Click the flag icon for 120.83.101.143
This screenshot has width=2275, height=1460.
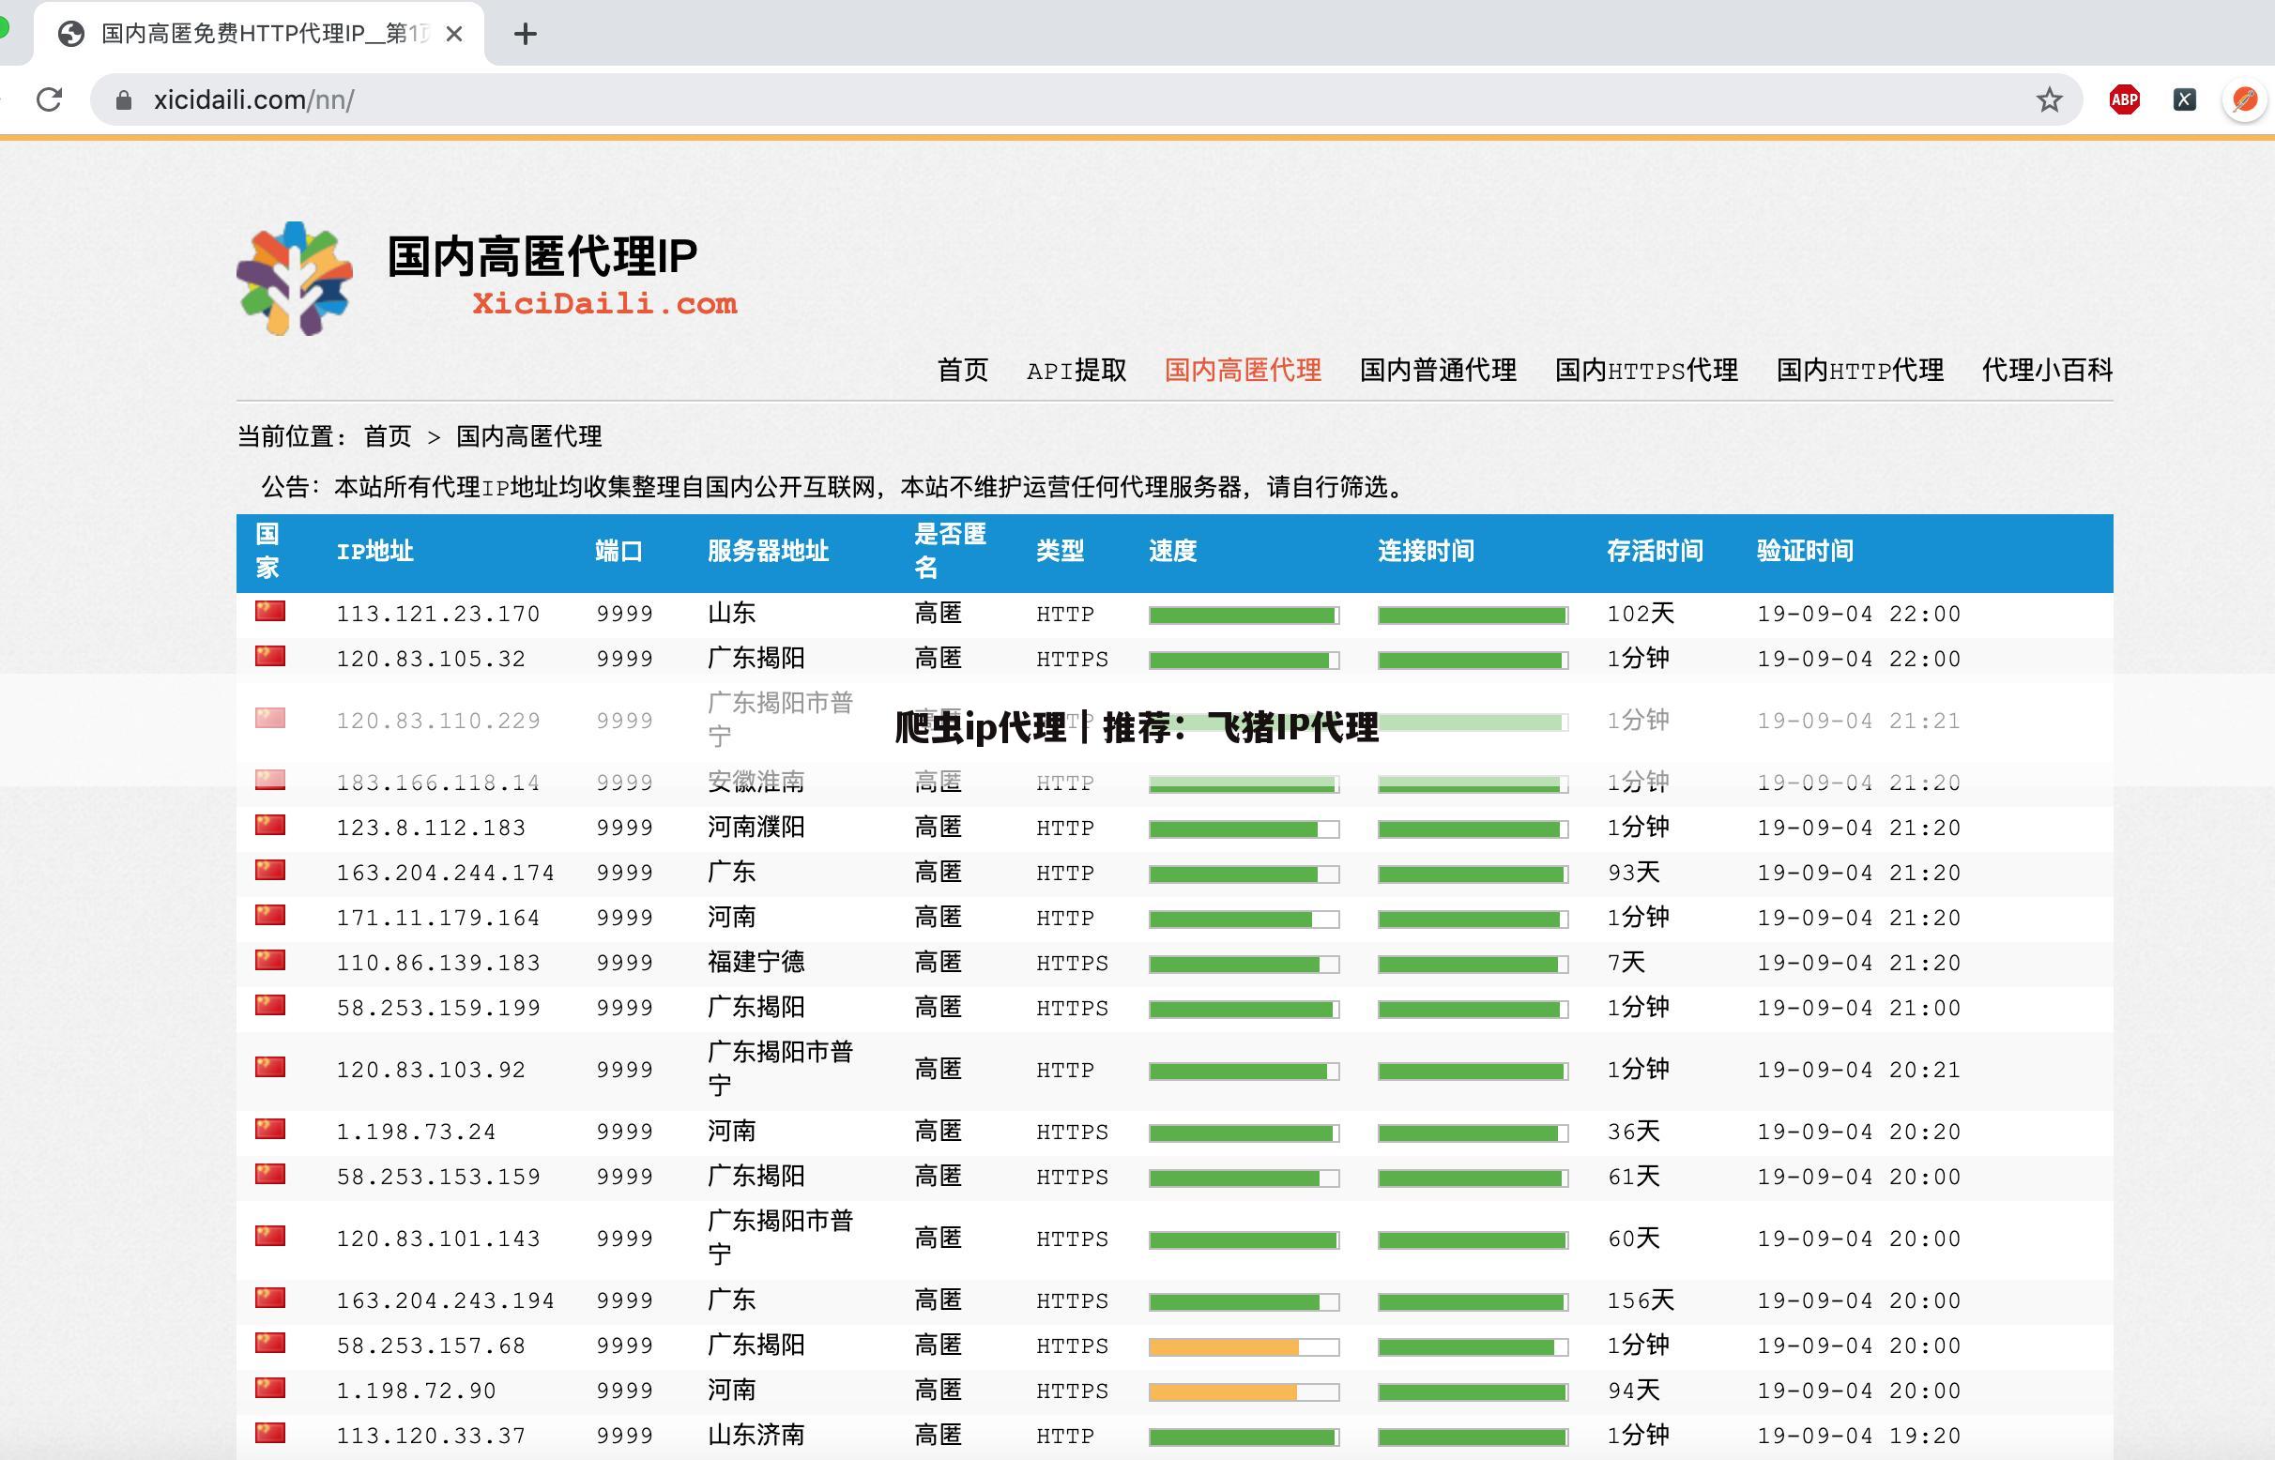pyautogui.click(x=270, y=1237)
